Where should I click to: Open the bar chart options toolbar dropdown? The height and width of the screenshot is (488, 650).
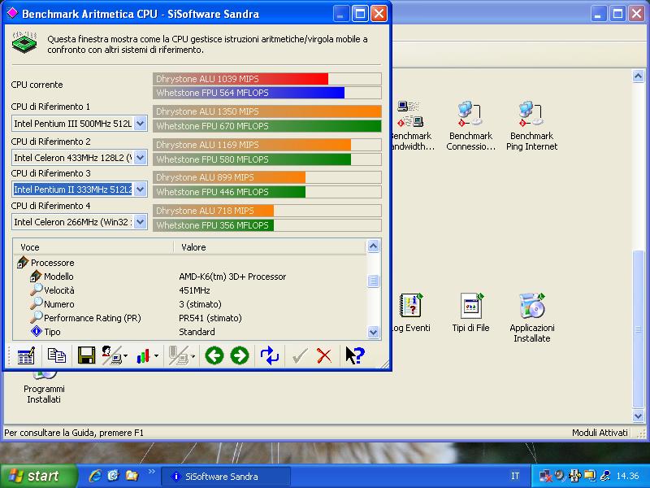click(x=156, y=355)
